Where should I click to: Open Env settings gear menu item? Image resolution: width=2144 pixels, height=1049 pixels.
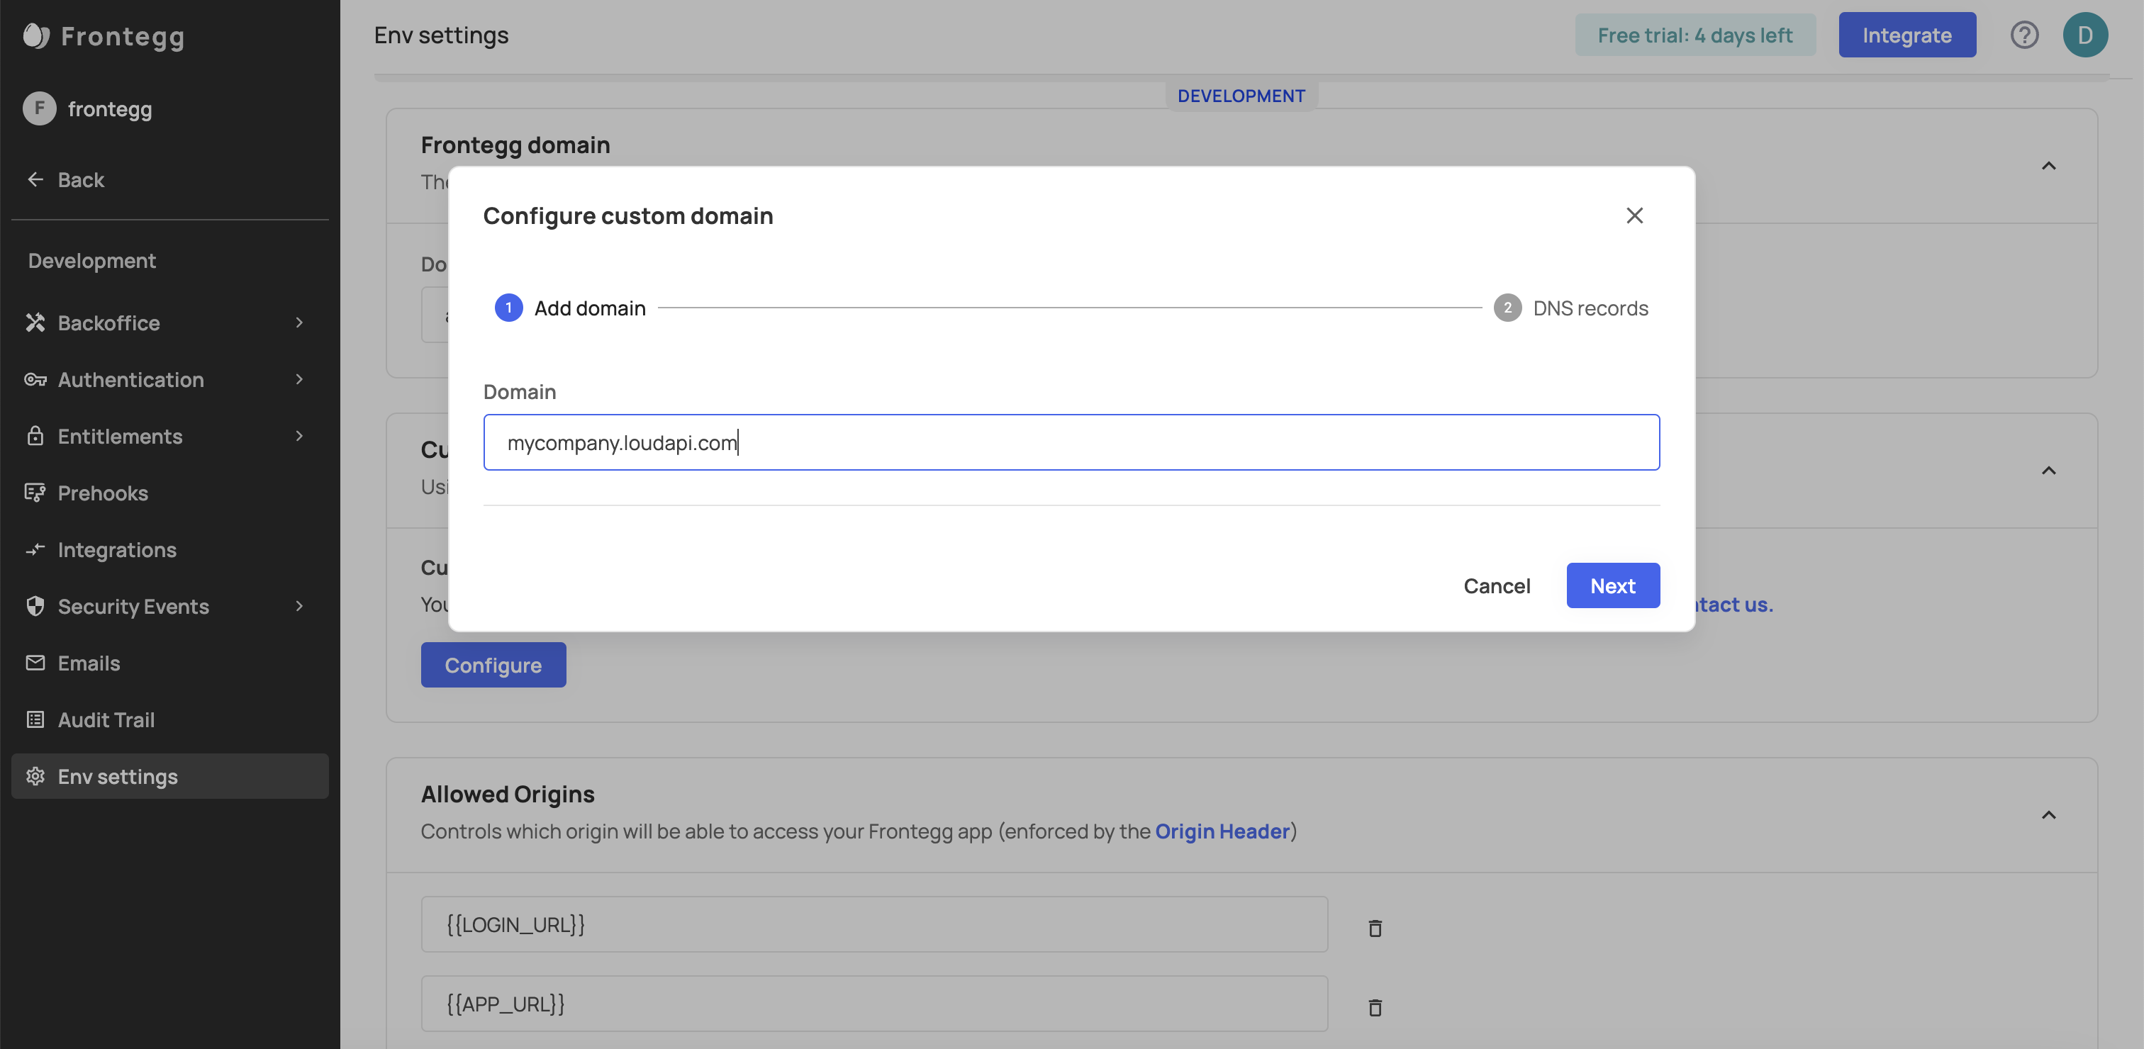[x=118, y=776]
